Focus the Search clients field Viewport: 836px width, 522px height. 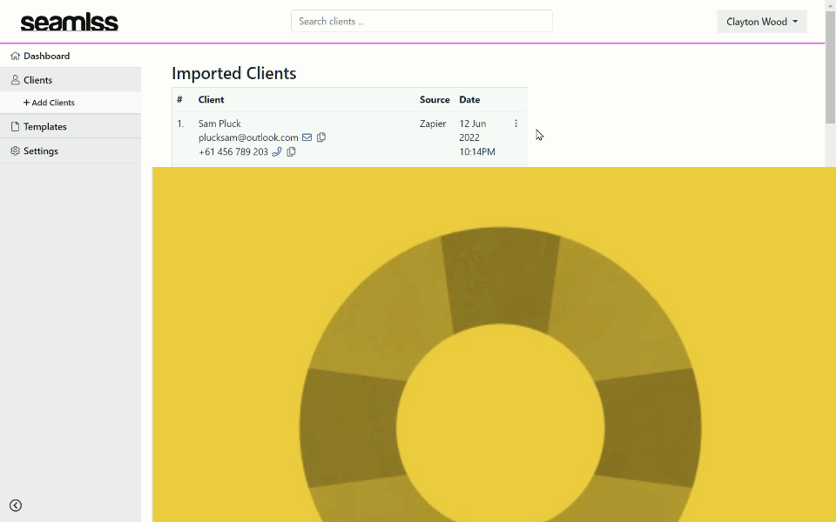point(421,21)
